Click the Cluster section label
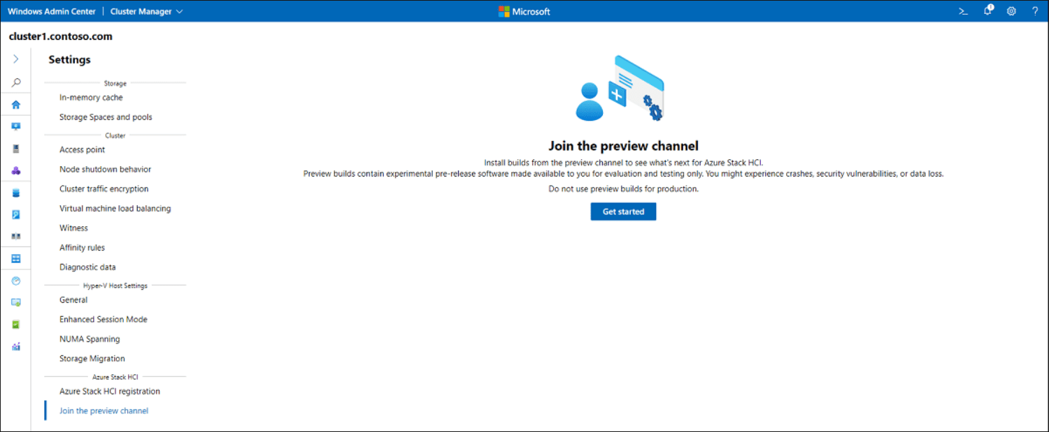This screenshot has width=1049, height=432. tap(115, 135)
